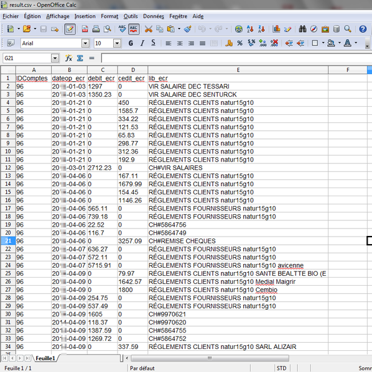This screenshot has height=372, width=372.
Task: Toggle Italic formatting I button
Action: point(142,43)
